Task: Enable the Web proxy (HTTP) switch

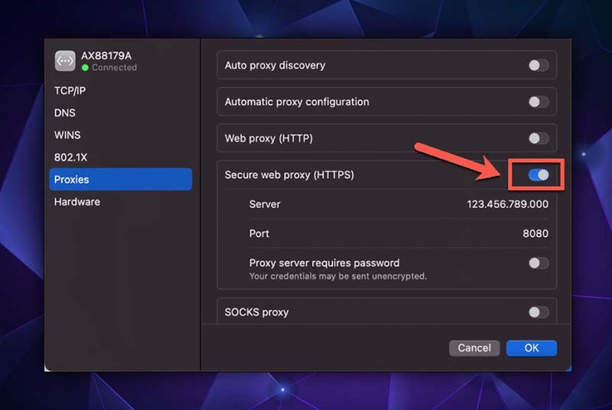Action: pos(539,138)
